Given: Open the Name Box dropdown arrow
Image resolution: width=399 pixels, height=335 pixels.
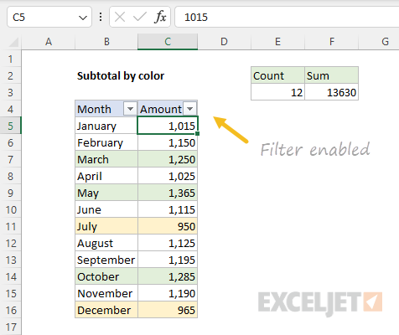Looking at the screenshot, I should coord(83,18).
